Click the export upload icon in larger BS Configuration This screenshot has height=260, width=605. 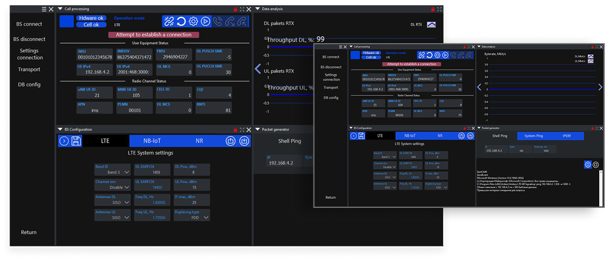tap(230, 141)
